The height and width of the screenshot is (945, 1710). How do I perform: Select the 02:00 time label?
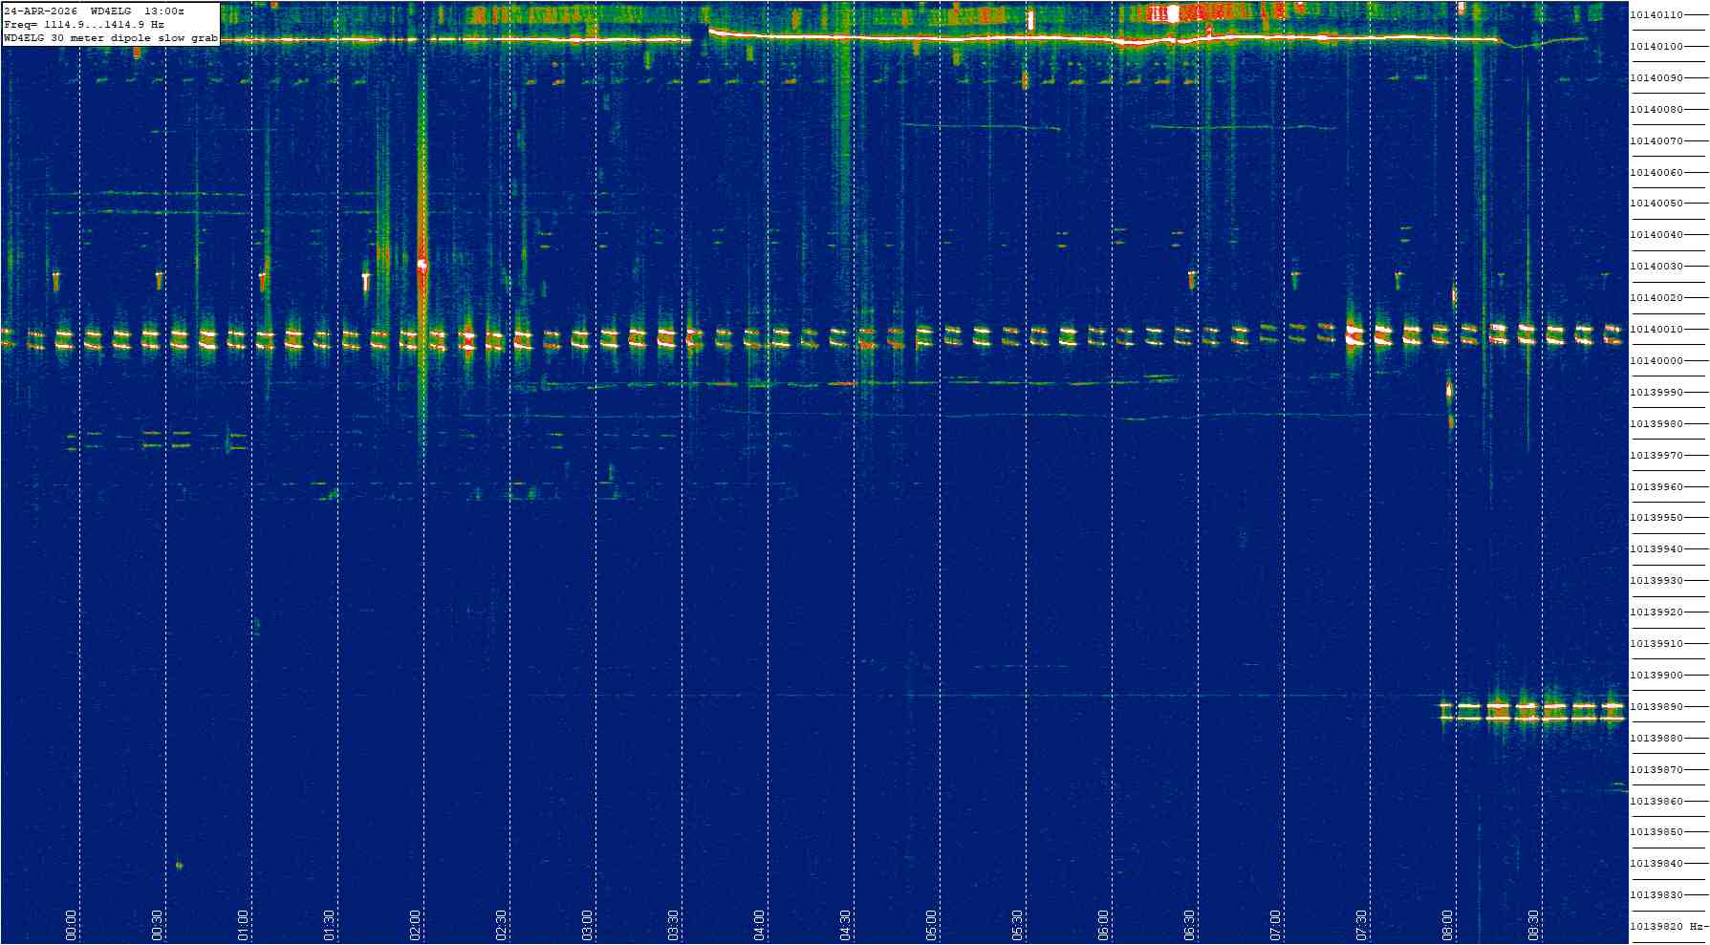click(416, 925)
